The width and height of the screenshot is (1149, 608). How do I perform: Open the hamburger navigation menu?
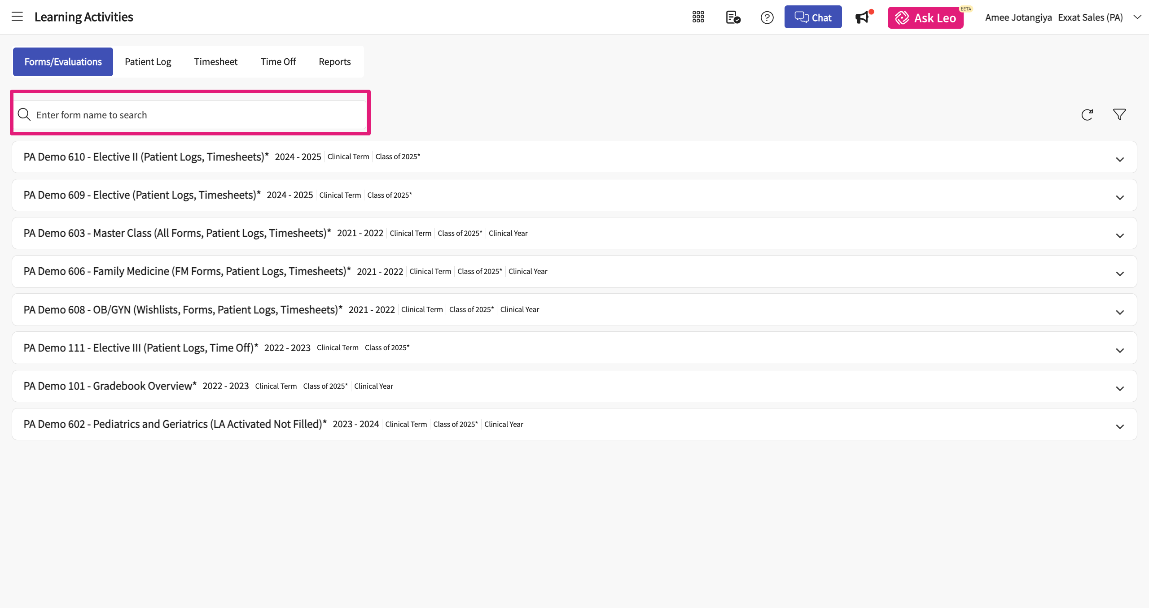coord(17,17)
